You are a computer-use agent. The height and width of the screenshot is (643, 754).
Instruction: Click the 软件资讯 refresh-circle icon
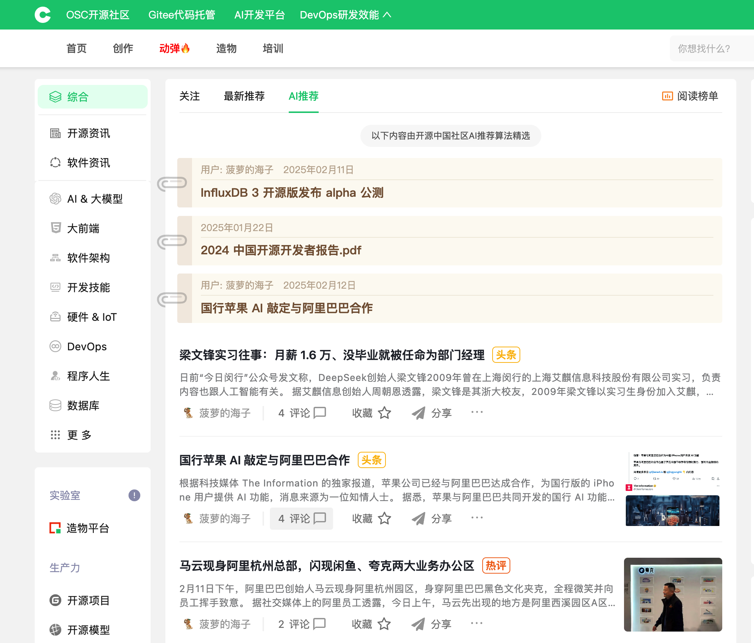(x=55, y=162)
